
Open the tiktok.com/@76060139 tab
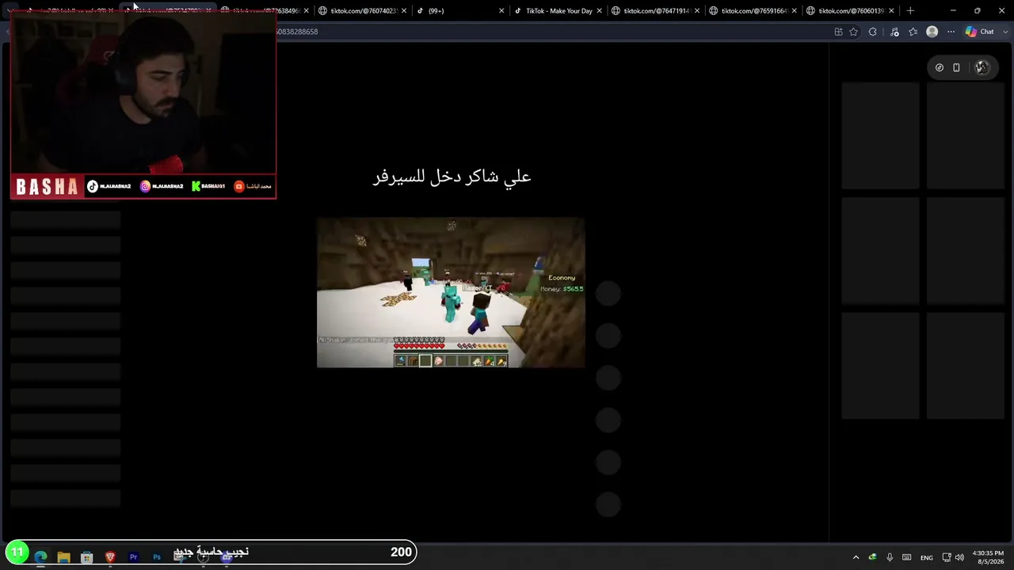(850, 11)
